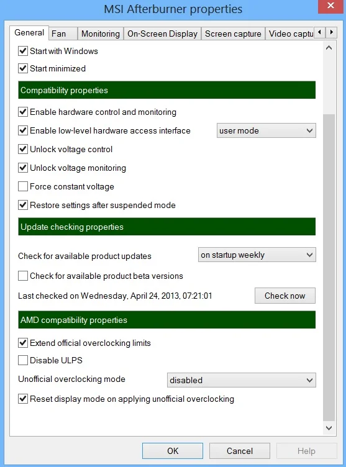Screen dimensions: 346x467
Task: Toggle the Start with Windows checkbox
Action: tap(23, 51)
